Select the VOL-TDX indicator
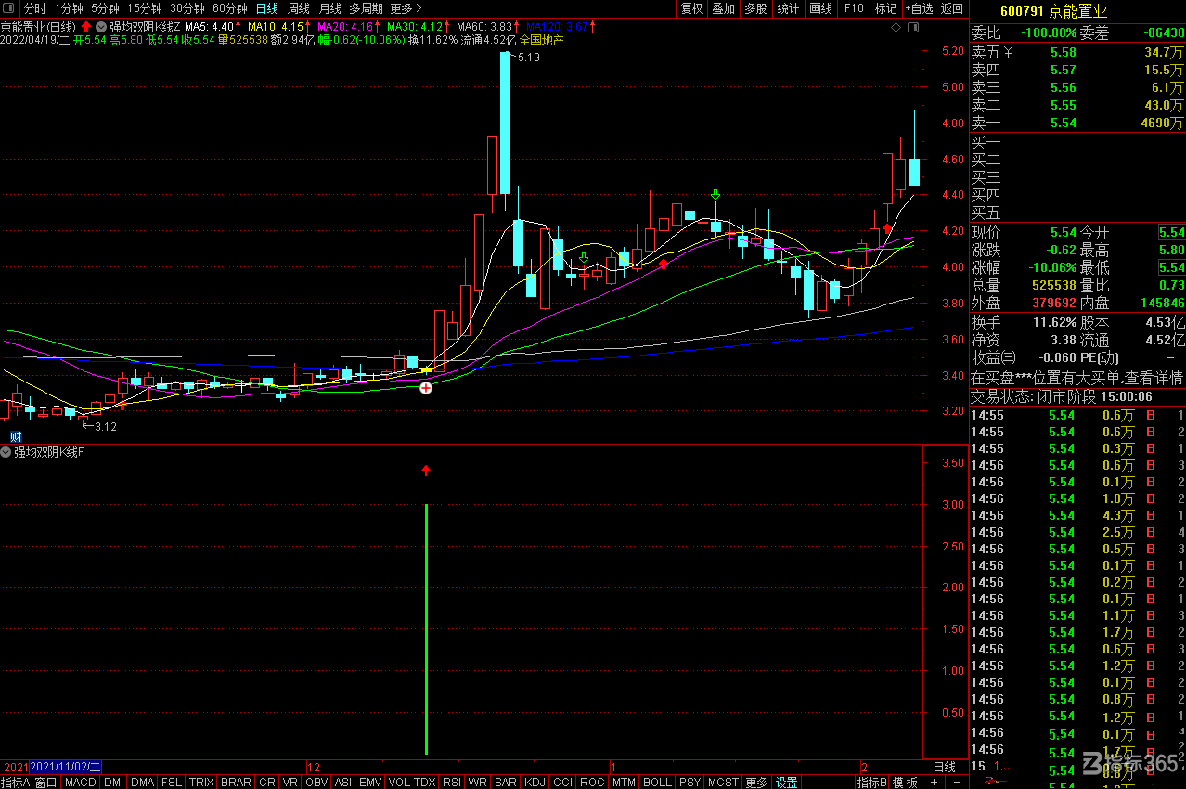This screenshot has height=789, width=1186. [412, 782]
